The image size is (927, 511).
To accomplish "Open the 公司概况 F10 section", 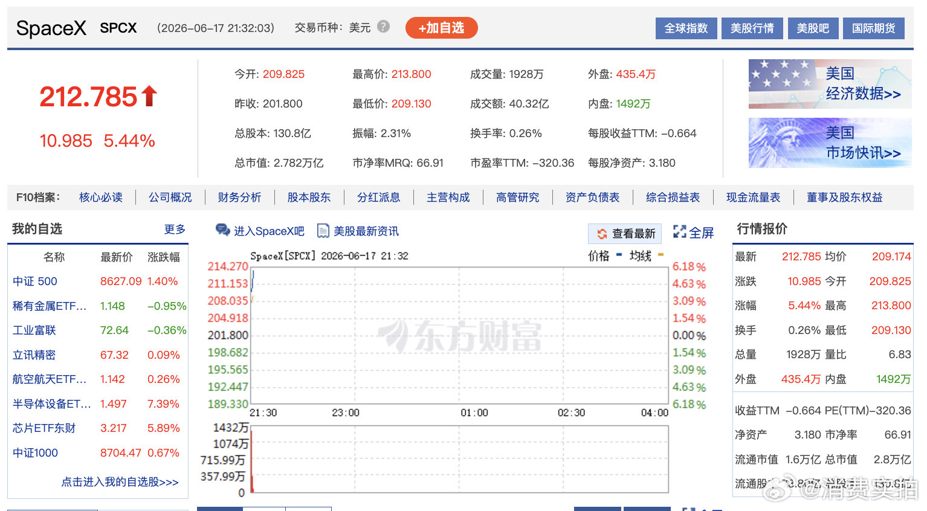I will point(170,198).
